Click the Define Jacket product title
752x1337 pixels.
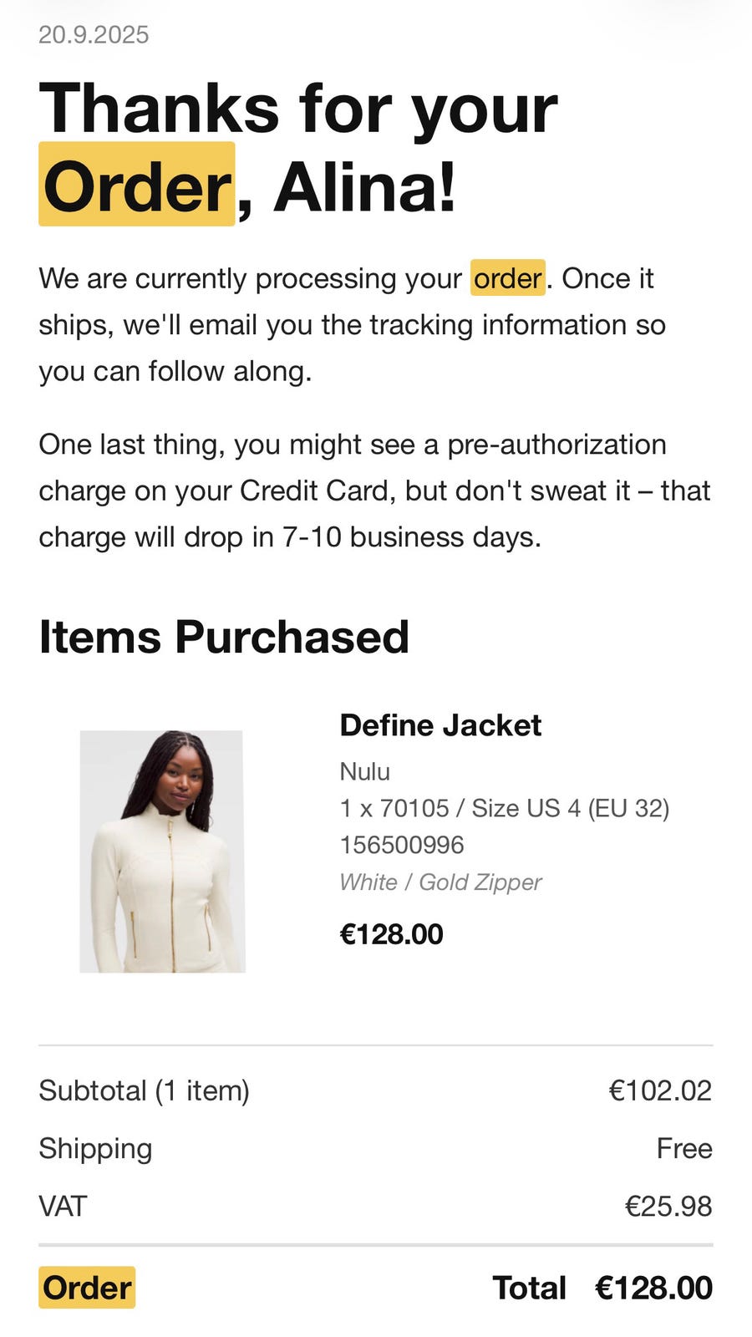tap(440, 724)
